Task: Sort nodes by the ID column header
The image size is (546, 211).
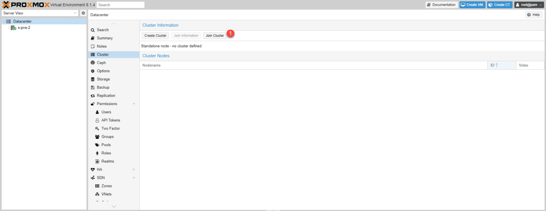Action: 502,65
